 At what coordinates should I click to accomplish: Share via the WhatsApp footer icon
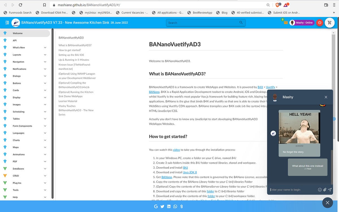tap(175, 206)
